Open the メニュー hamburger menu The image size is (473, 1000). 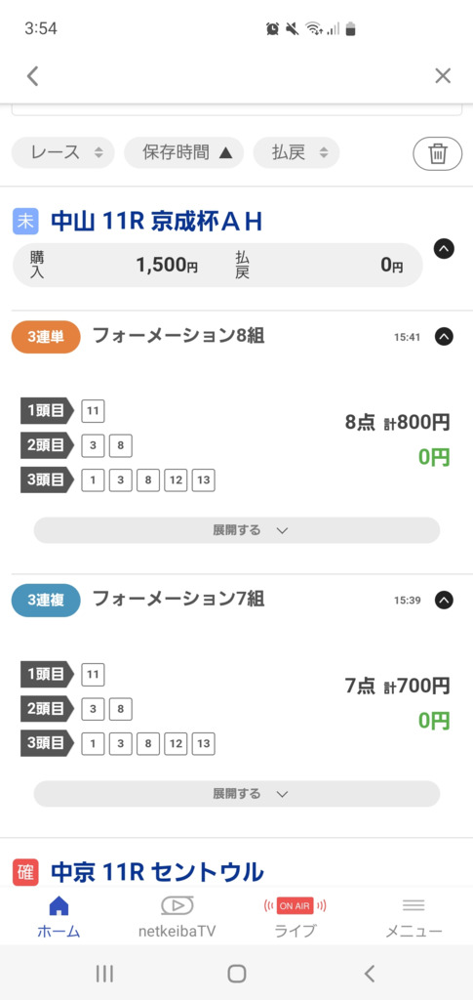tap(414, 916)
